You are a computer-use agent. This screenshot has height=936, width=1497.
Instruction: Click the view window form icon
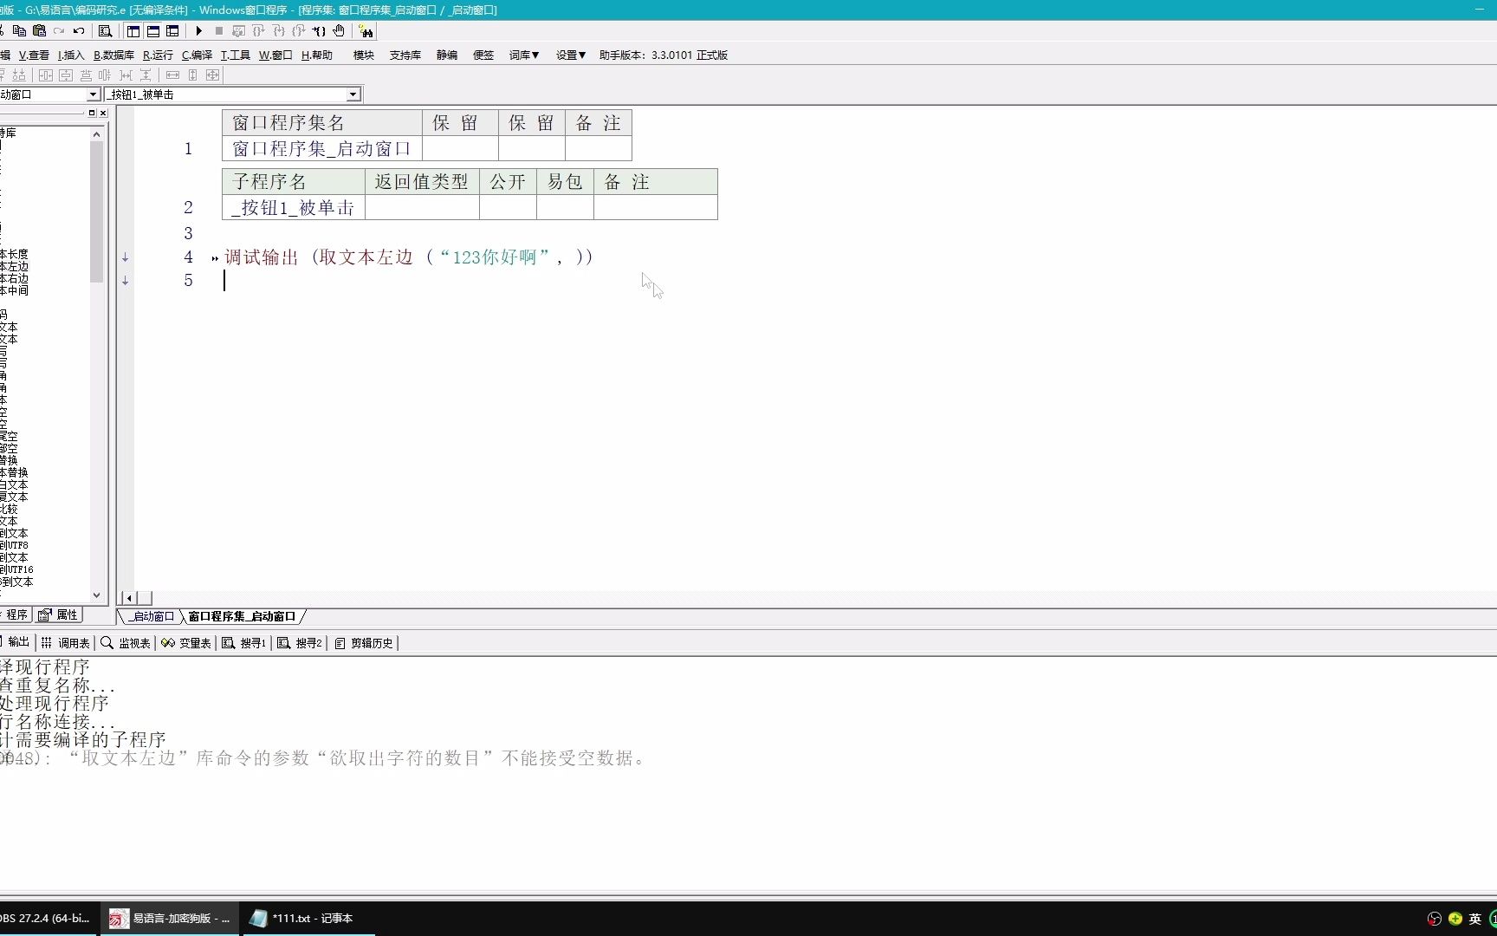(x=238, y=30)
